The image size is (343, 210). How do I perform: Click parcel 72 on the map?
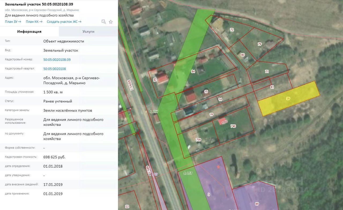(232, 30)
